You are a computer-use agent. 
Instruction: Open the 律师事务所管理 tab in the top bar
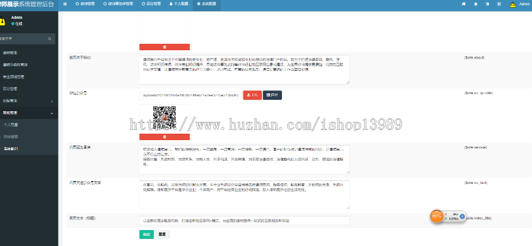pos(118,4)
